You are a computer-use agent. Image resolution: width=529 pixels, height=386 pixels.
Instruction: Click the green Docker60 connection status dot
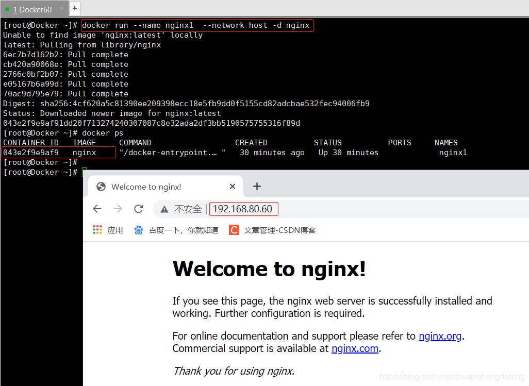tap(7, 9)
